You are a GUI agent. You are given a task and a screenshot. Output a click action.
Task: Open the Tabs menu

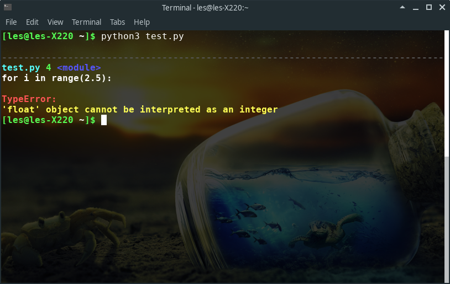(x=117, y=22)
